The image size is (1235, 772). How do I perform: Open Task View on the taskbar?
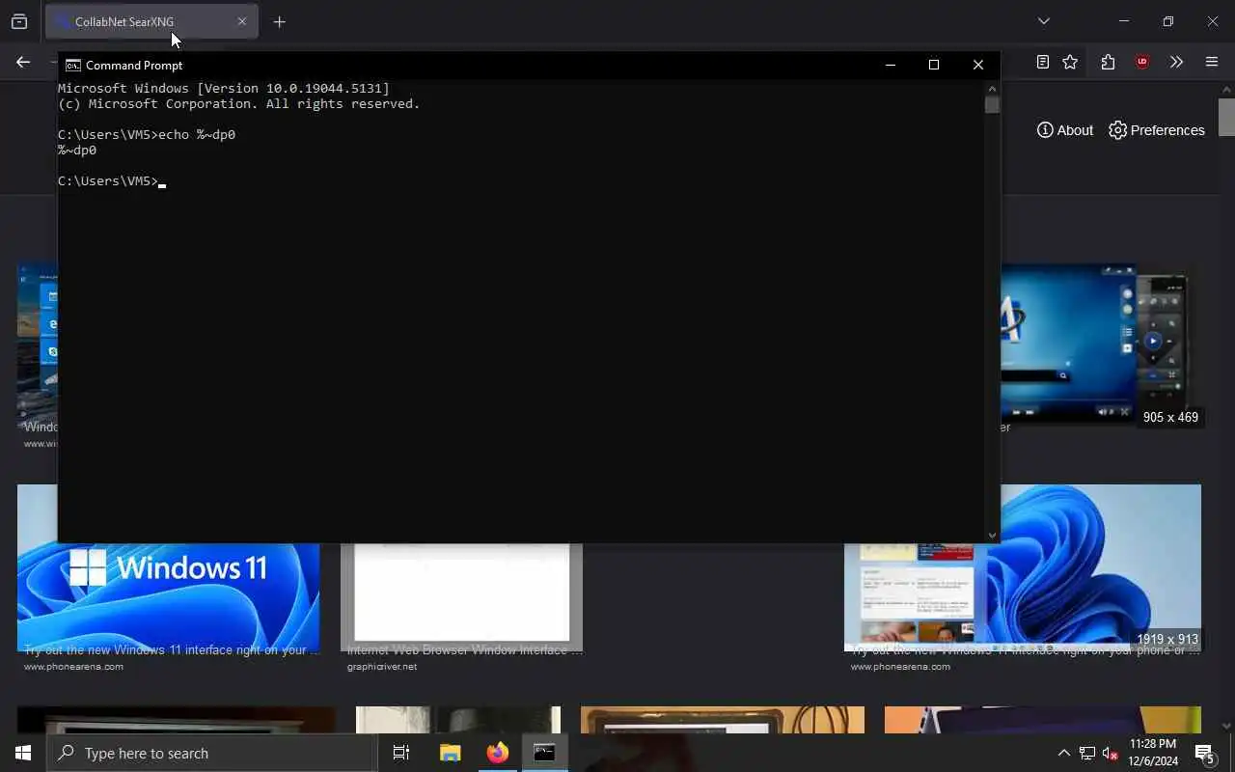point(401,753)
